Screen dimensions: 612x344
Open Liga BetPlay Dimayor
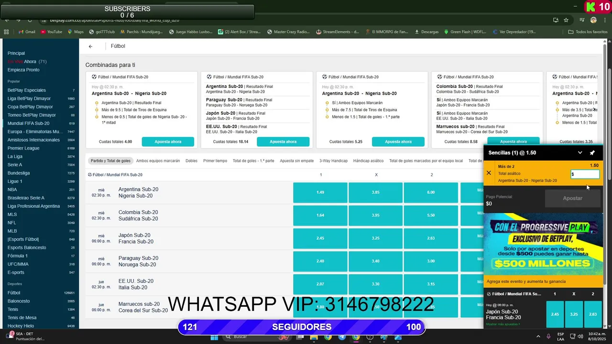coord(29,98)
